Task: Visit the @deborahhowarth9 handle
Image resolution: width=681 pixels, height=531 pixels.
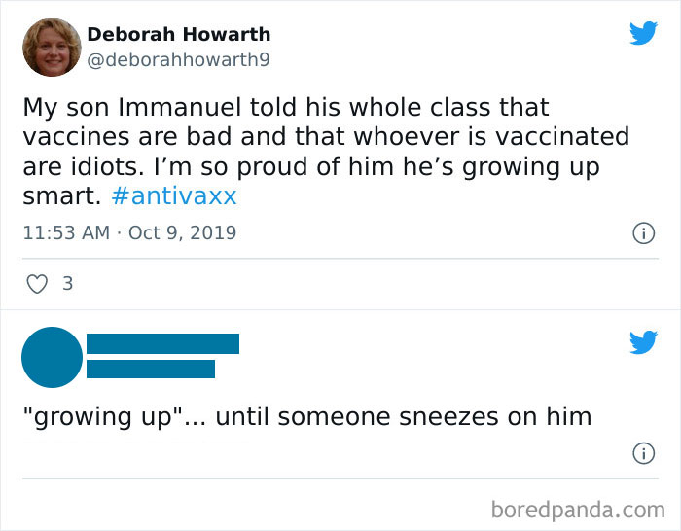Action: click(178, 60)
